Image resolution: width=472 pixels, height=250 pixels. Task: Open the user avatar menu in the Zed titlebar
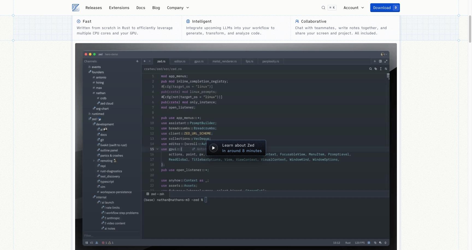(384, 54)
